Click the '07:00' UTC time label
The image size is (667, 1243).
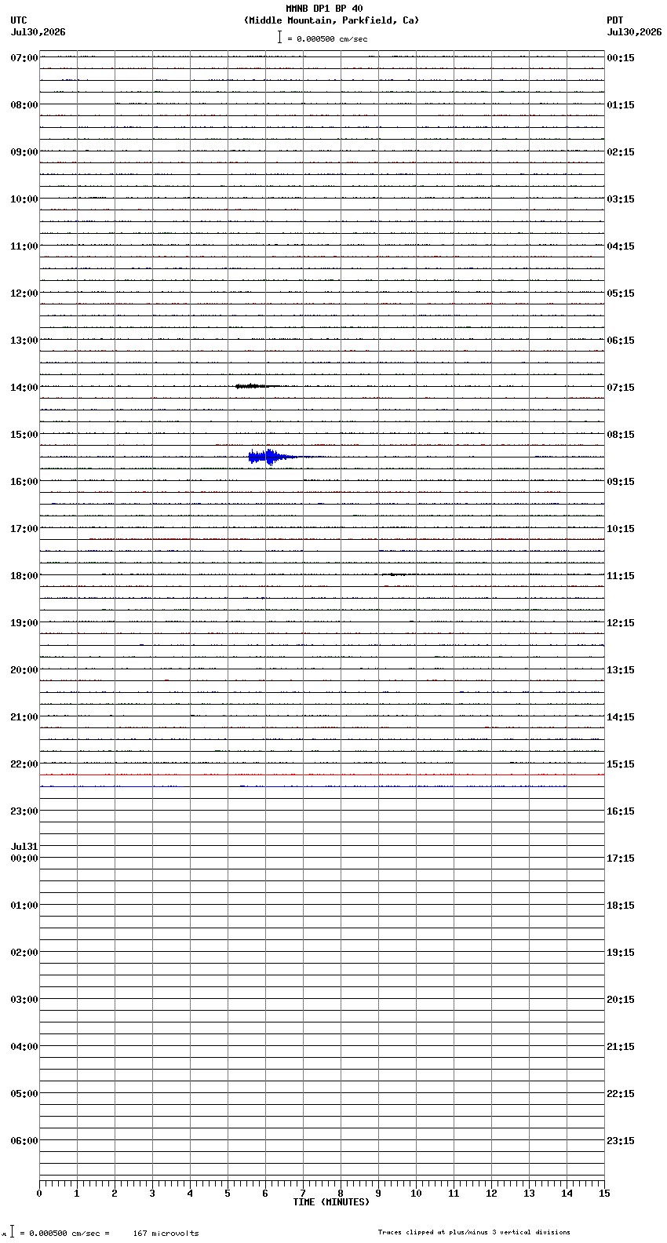[x=24, y=58]
